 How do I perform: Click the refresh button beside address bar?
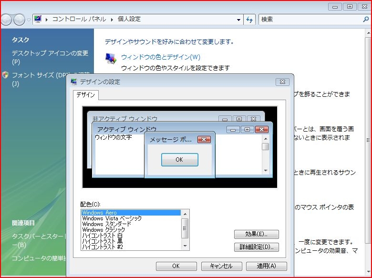(249, 20)
